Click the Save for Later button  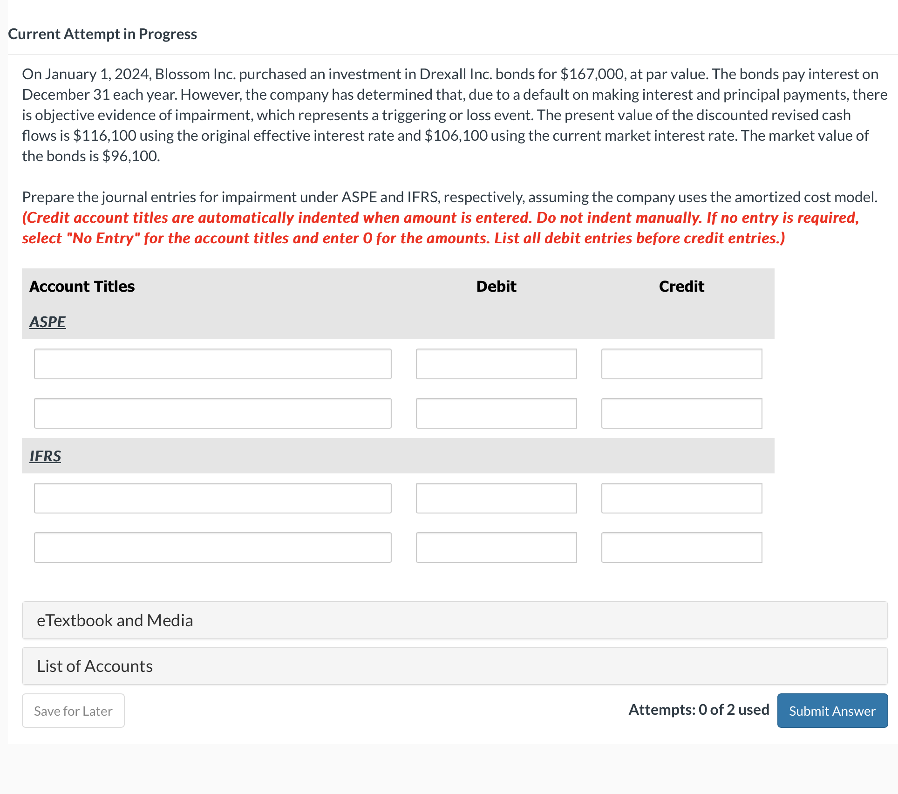click(x=73, y=711)
